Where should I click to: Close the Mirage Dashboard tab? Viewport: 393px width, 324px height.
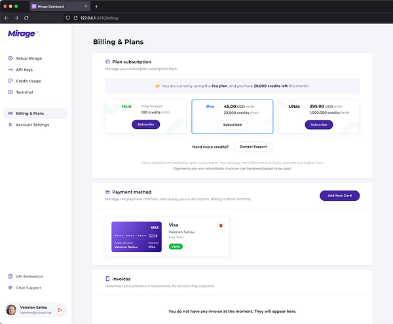click(x=86, y=7)
